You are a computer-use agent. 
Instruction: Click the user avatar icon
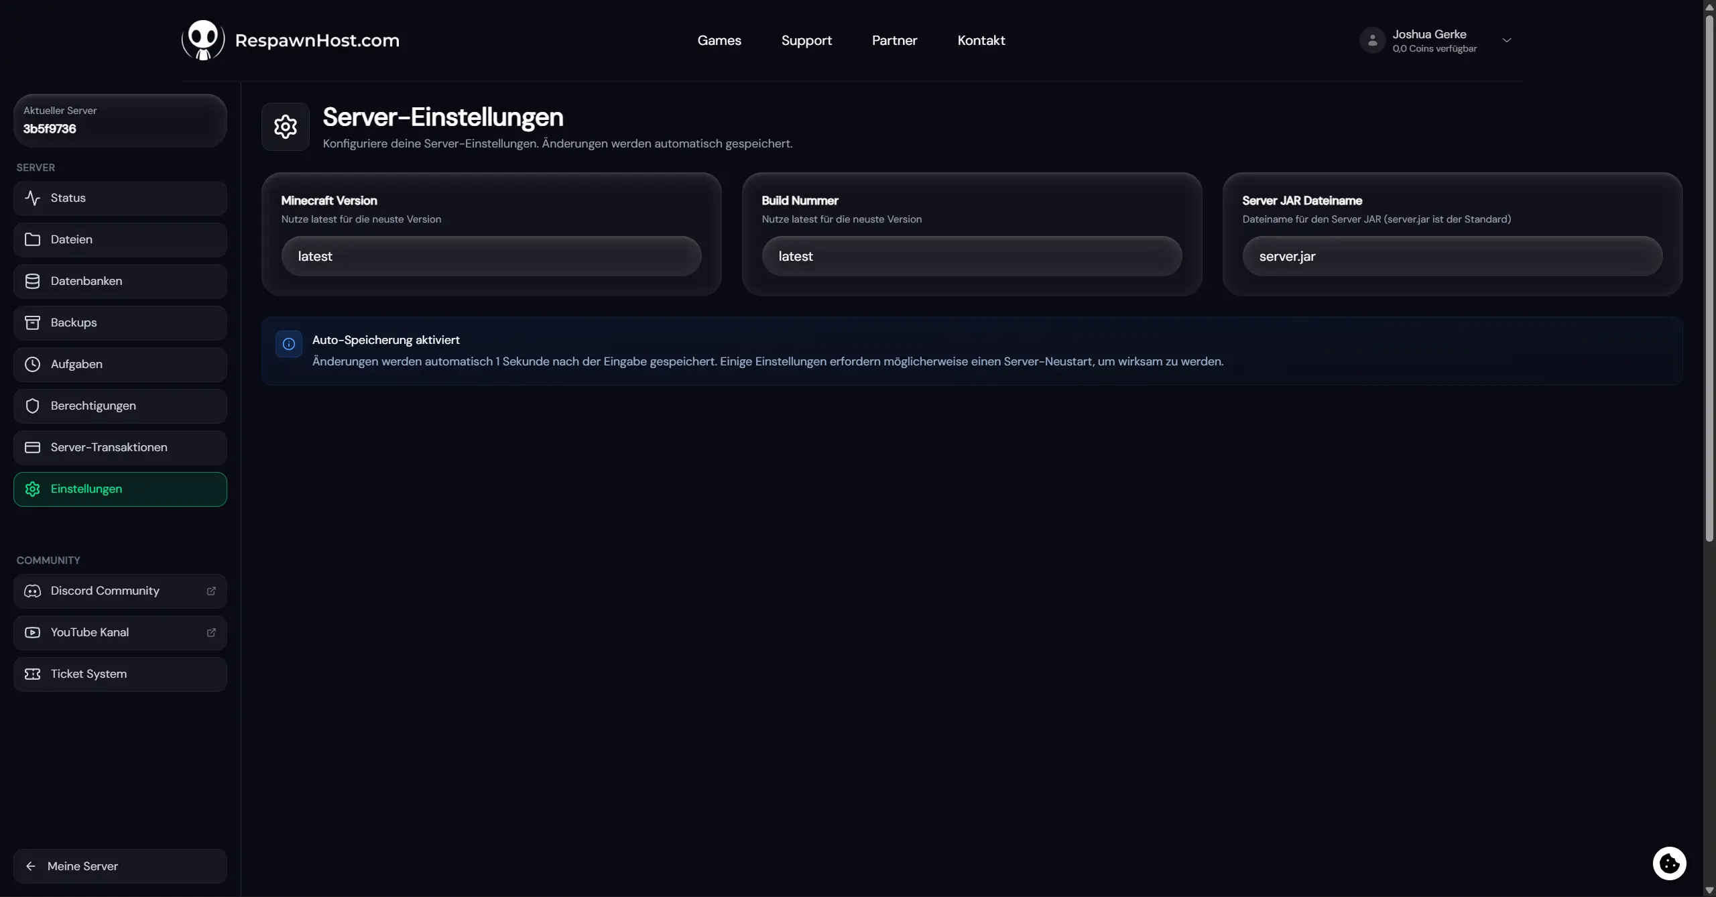(x=1372, y=40)
